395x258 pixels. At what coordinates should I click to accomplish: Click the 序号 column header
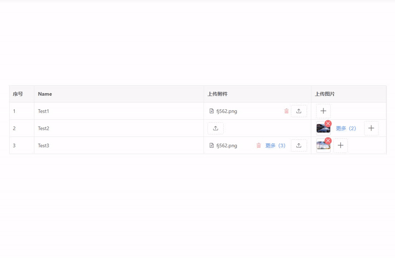tap(22, 94)
